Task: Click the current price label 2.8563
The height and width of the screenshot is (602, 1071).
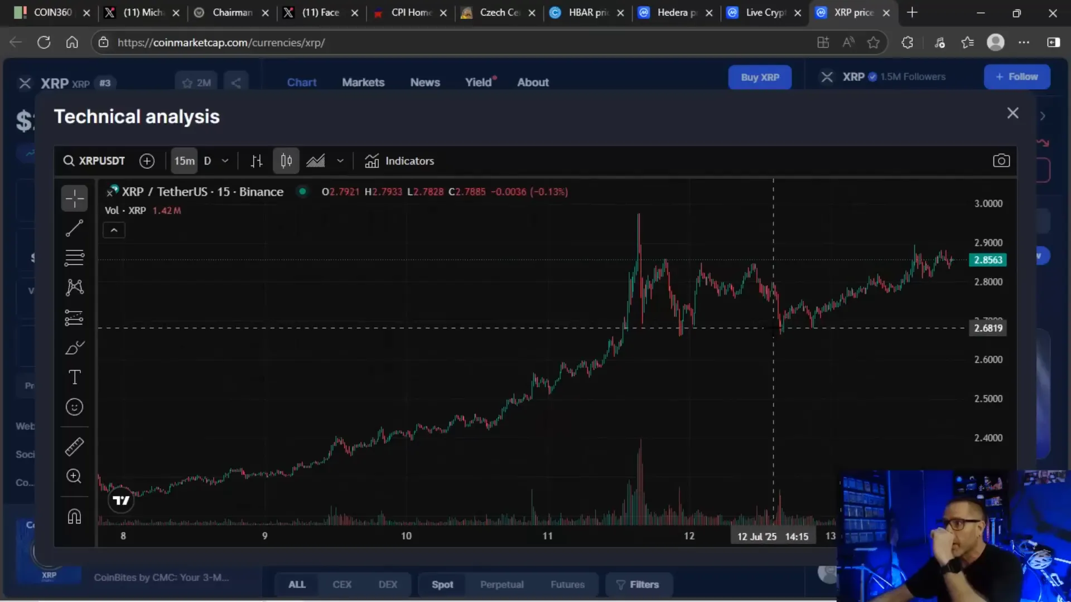Action: pos(988,260)
